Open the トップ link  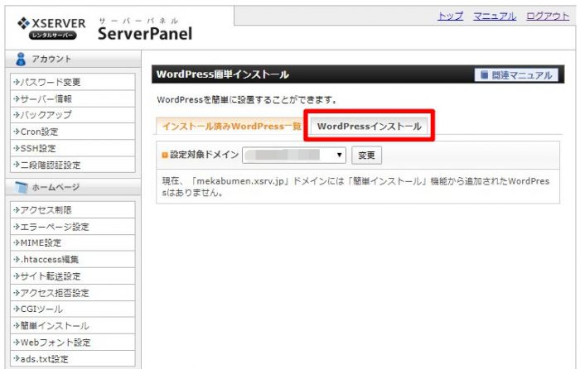pyautogui.click(x=450, y=17)
